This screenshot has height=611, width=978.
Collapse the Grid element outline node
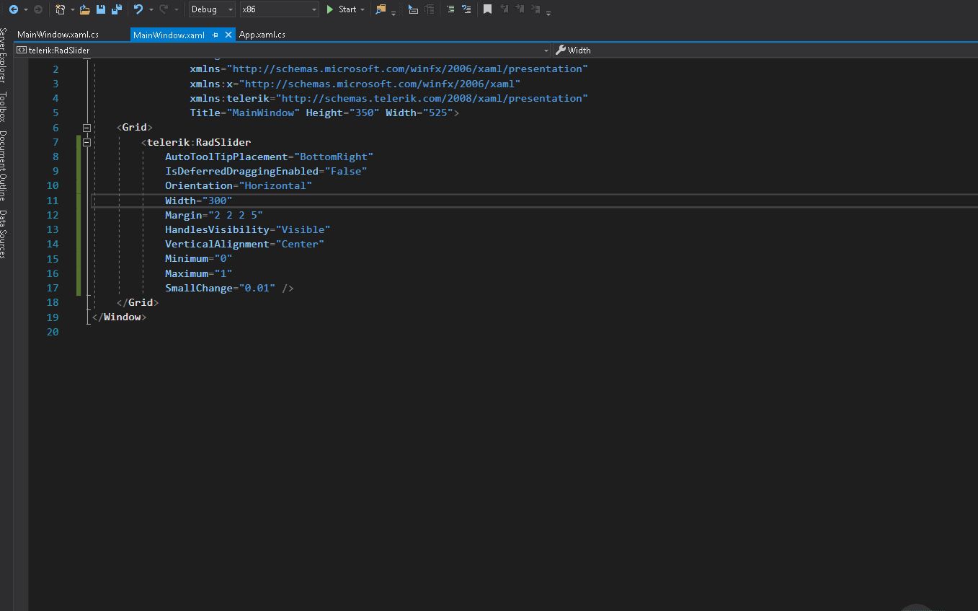point(86,128)
